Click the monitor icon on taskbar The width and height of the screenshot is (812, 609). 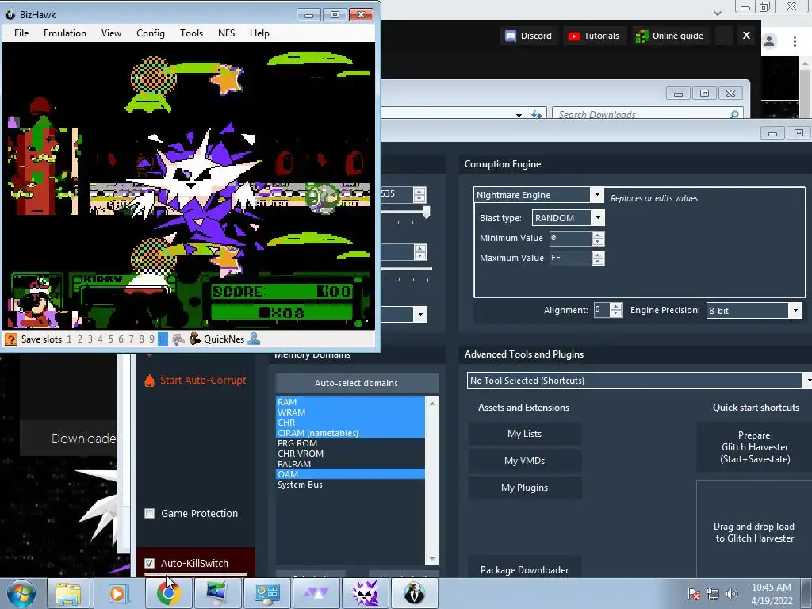[217, 593]
